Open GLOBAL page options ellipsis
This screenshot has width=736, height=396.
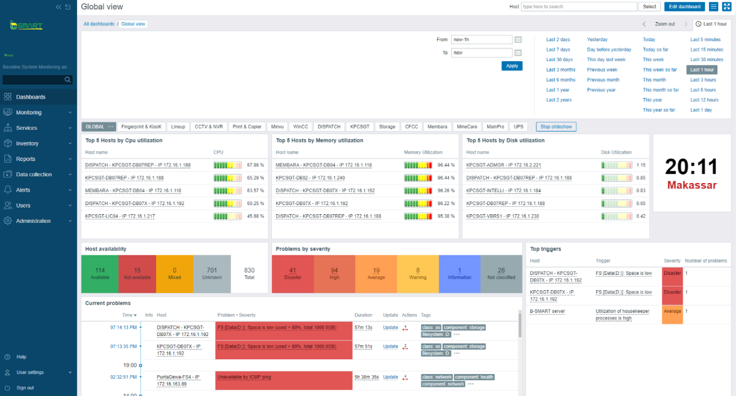tap(111, 127)
